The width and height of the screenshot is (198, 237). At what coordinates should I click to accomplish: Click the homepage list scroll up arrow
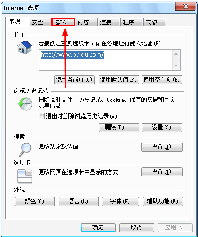[x=176, y=54]
